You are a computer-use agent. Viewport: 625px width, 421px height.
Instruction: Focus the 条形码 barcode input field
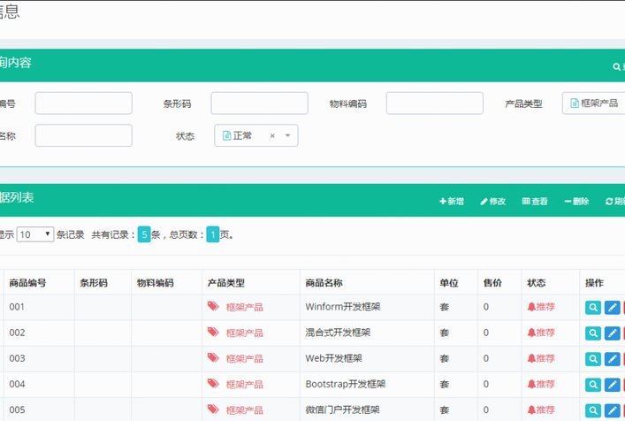260,103
